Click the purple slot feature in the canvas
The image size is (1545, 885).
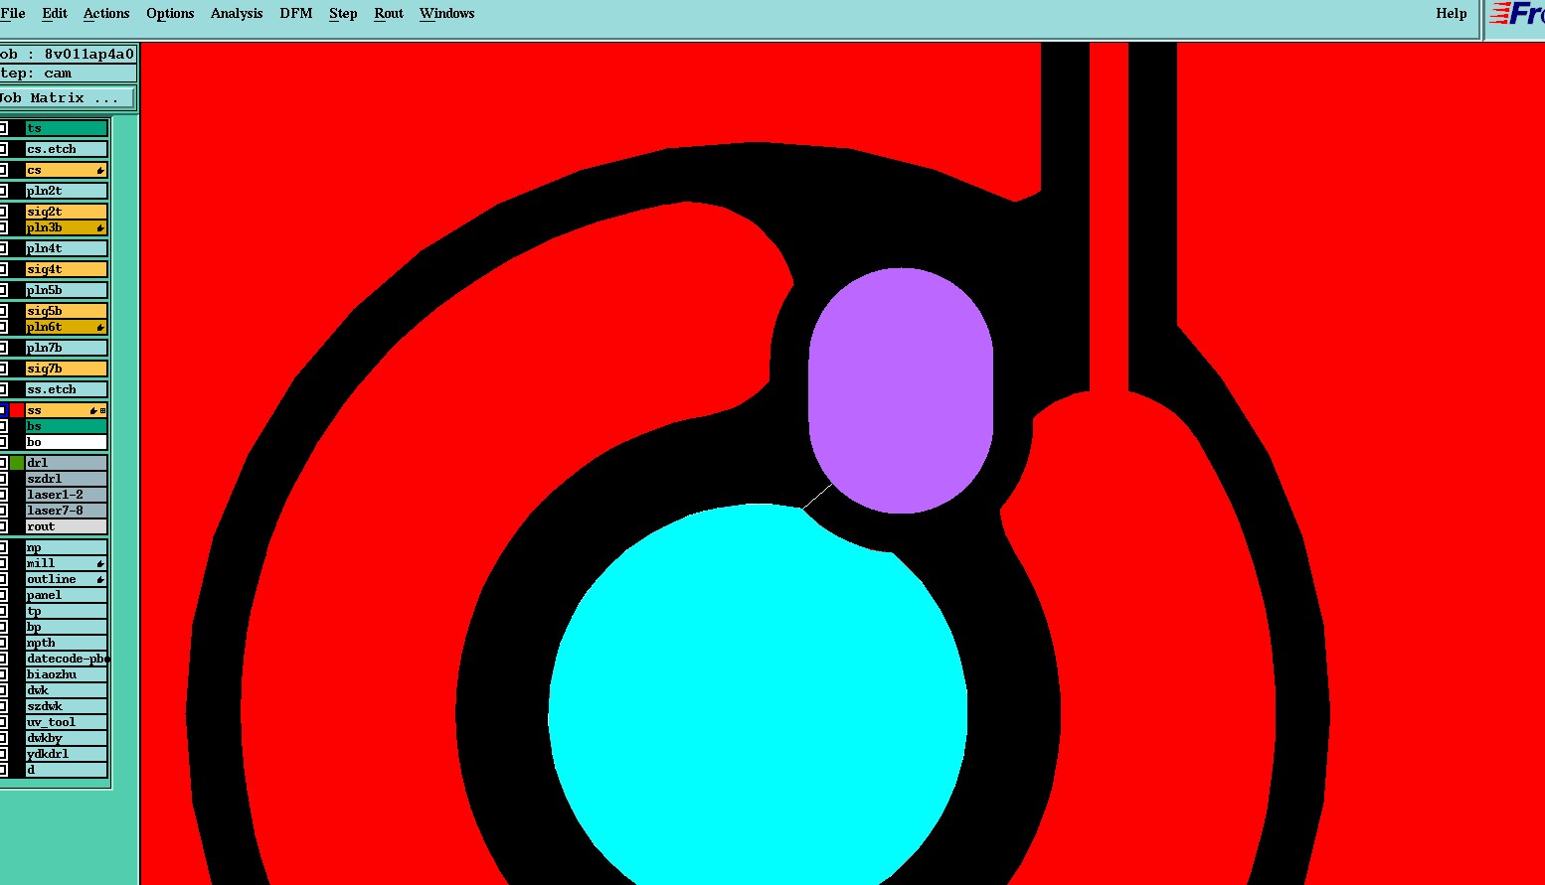(x=901, y=390)
